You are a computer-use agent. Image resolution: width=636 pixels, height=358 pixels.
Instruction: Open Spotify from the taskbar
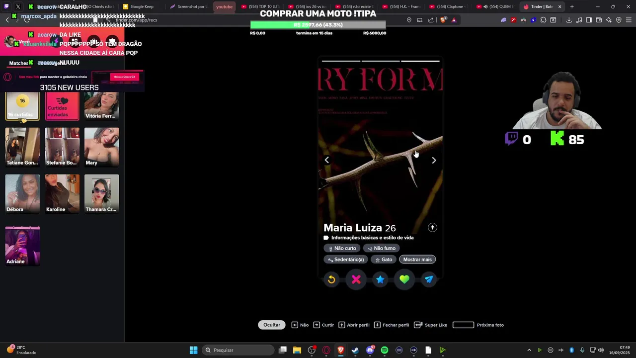(x=385, y=350)
